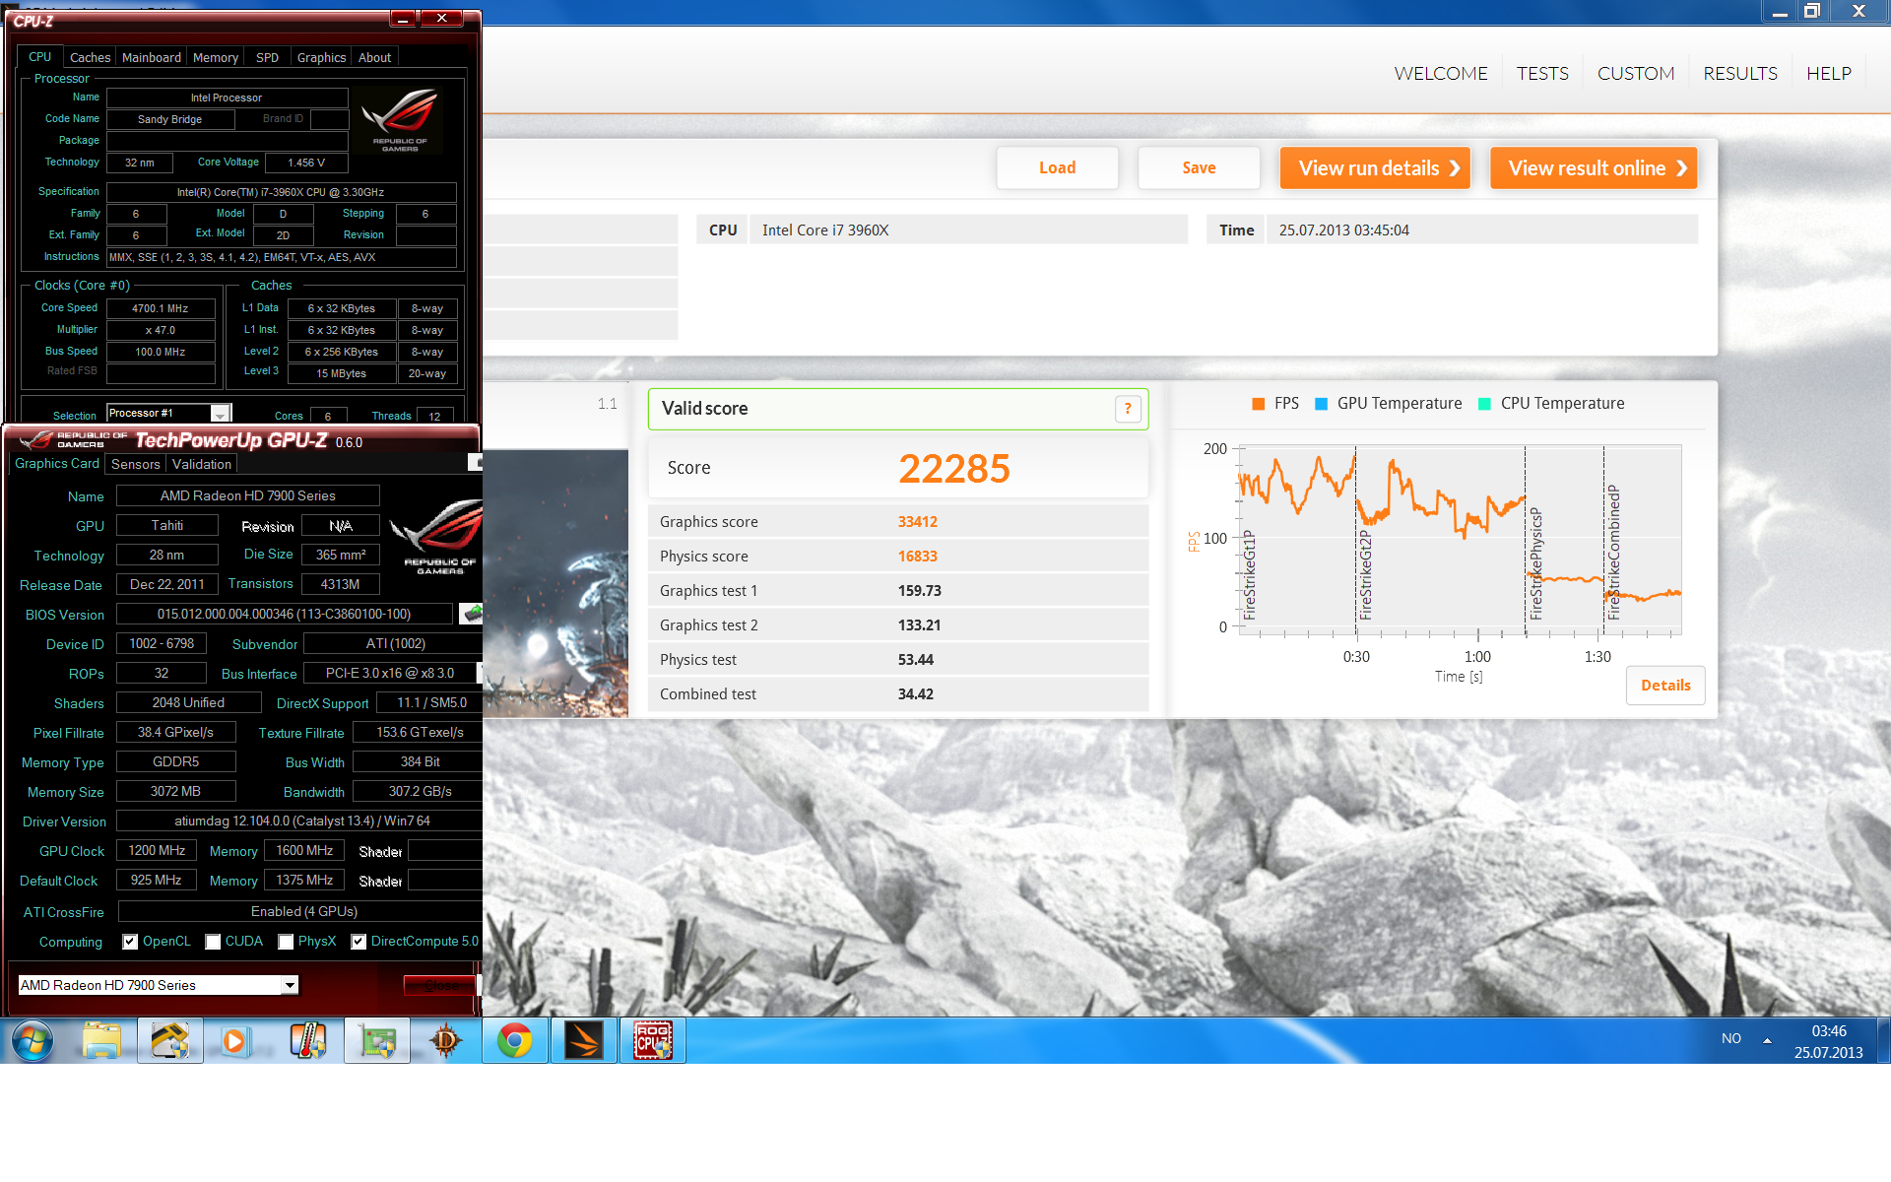Viewport: 1891px width, 1182px height.
Task: Go to the WELCOME section in 3DMark
Action: pyautogui.click(x=1441, y=74)
